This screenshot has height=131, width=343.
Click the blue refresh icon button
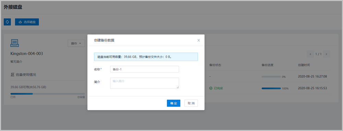[7, 22]
